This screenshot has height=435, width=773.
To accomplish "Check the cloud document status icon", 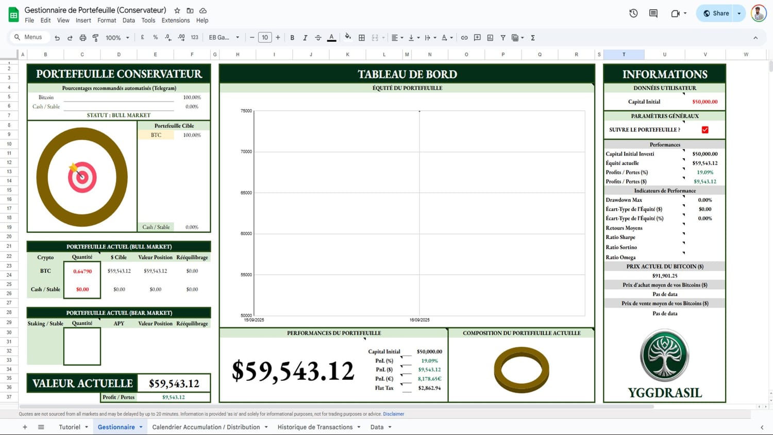I will pyautogui.click(x=203, y=10).
